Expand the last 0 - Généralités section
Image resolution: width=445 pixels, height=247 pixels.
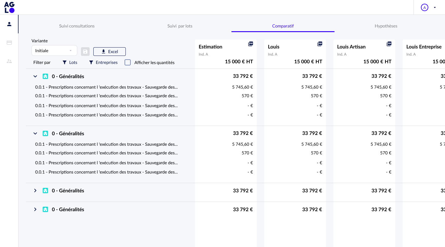pyautogui.click(x=35, y=210)
